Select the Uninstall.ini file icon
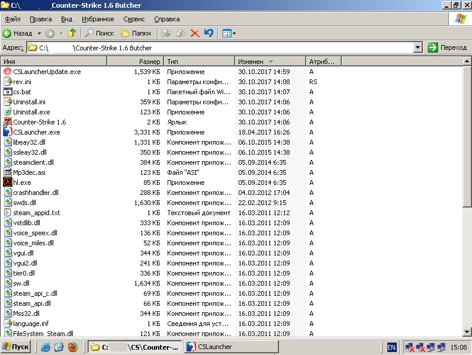The width and height of the screenshot is (472, 355). click(x=8, y=102)
